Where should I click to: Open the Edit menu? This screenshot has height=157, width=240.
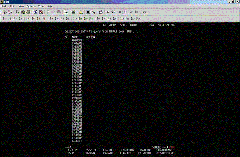[13, 6]
